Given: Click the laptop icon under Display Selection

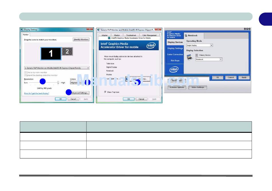Looking at the screenshot, I should click(x=190, y=57).
